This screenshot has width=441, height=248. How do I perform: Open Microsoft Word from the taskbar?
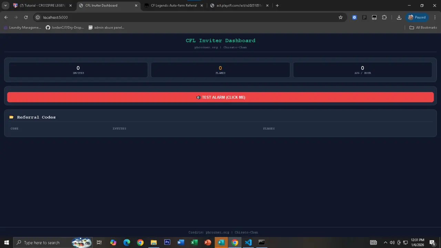(x=181, y=242)
